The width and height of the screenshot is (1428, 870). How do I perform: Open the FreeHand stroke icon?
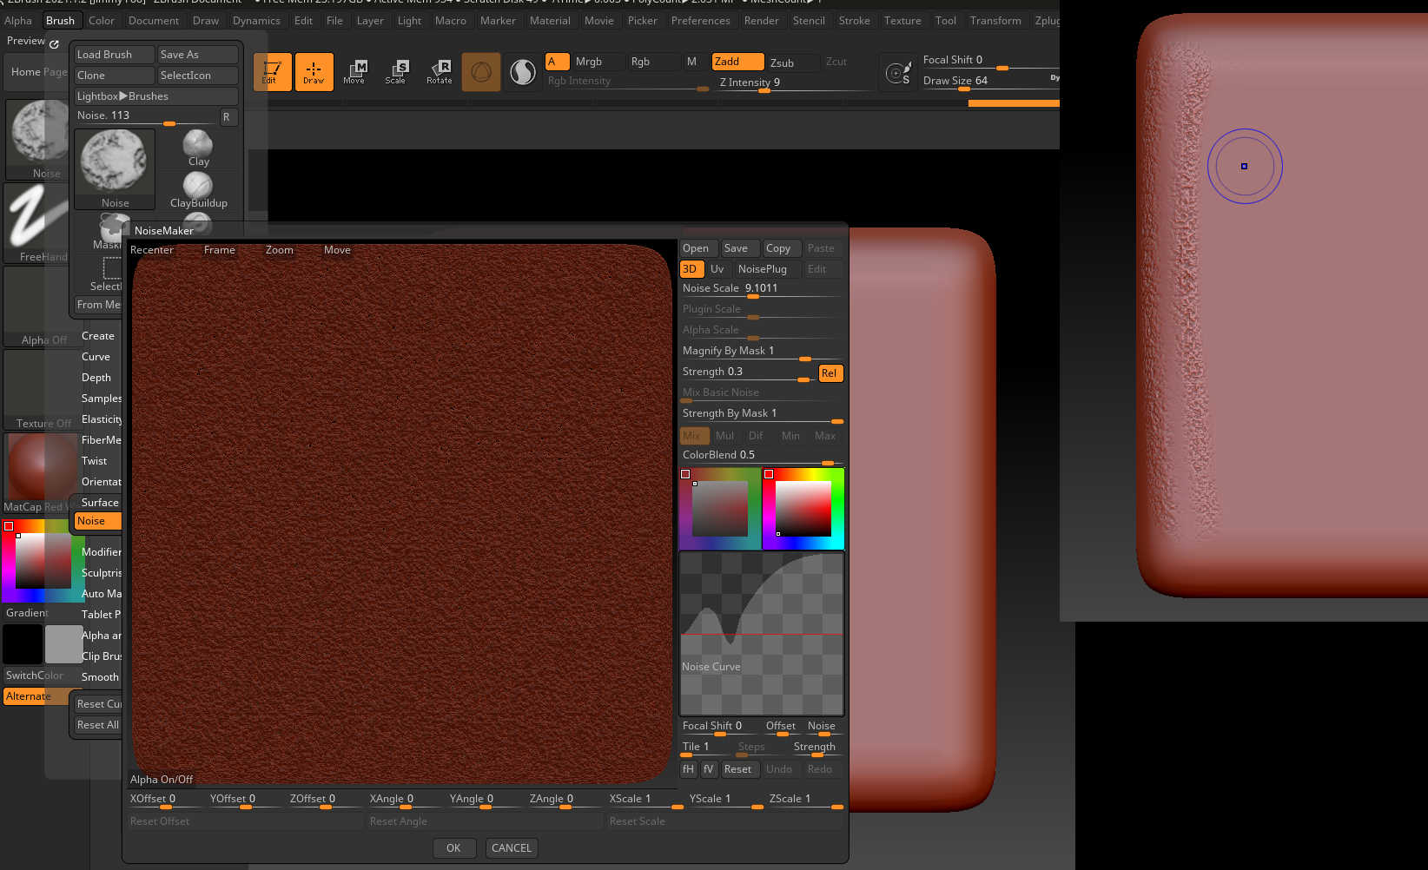point(35,223)
